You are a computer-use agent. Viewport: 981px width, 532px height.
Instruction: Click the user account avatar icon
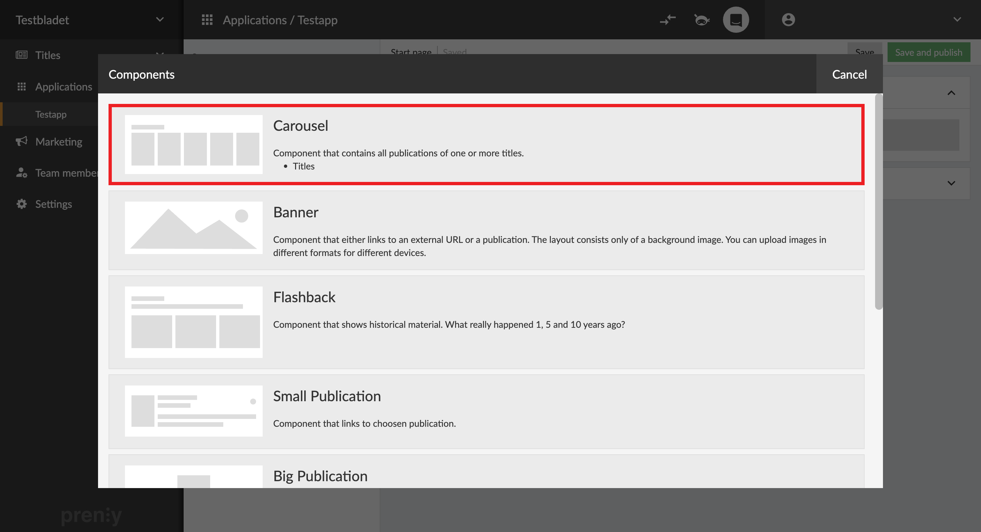[x=788, y=20]
